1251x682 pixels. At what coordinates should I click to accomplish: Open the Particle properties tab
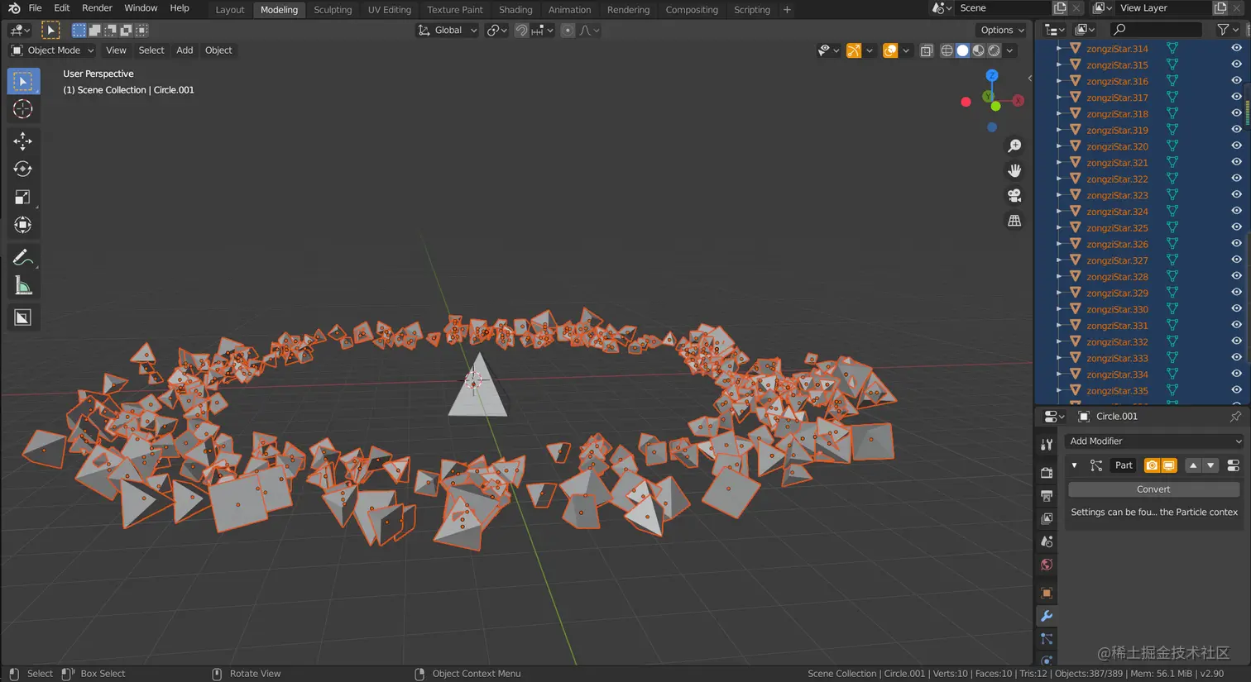[x=1047, y=639]
